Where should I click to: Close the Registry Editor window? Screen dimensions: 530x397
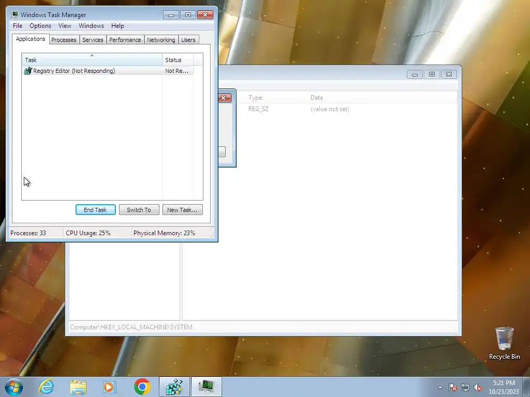[x=449, y=74]
